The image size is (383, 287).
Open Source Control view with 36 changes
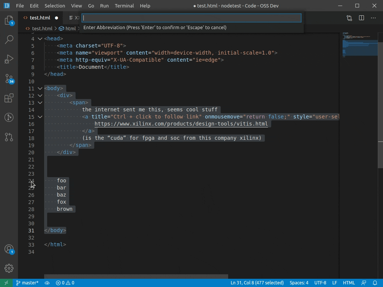(x=9, y=78)
